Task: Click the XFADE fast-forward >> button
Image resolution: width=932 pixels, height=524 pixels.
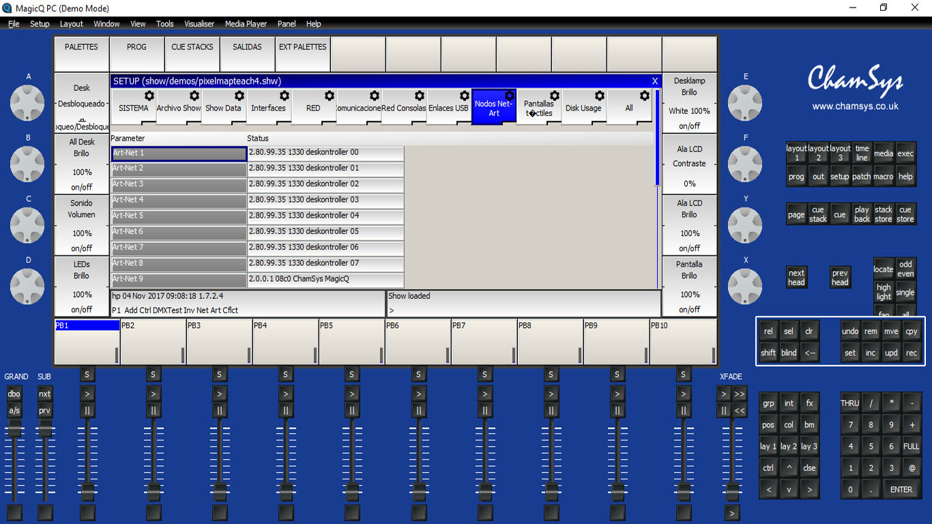Action: [740, 394]
